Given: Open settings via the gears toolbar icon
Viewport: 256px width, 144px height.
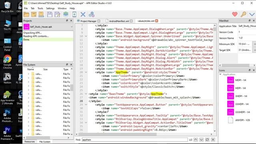Looking at the screenshot, I should 92,14.
